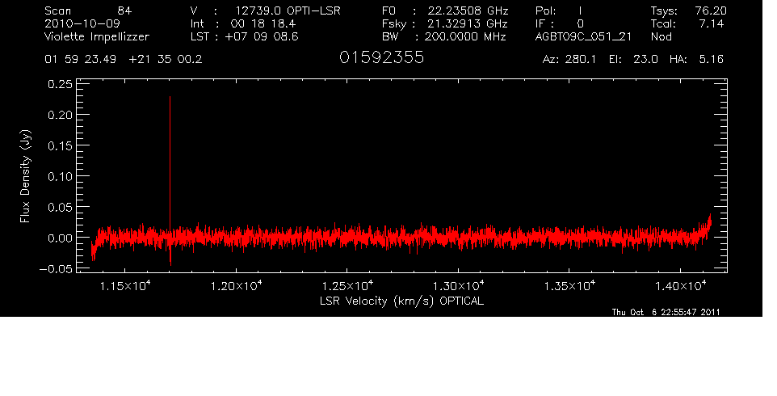
Task: Click velocity value 12739.0 OPTI-LSR
Action: coord(288,11)
